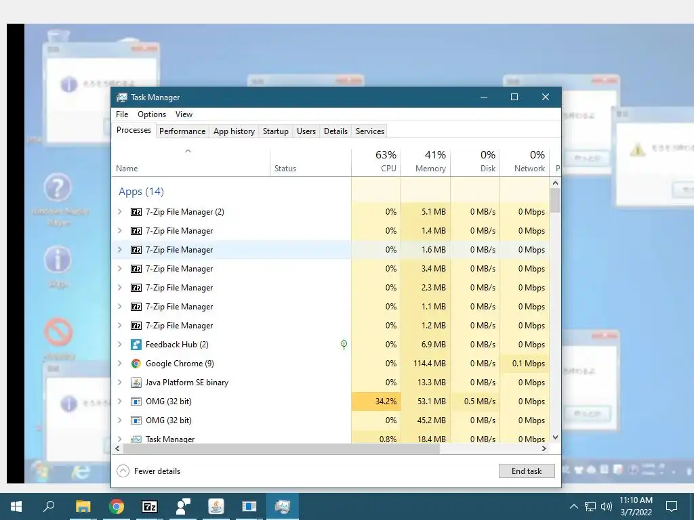
Task: Expand the 7-Zip row using 1.4 MB
Action: pyautogui.click(x=119, y=231)
